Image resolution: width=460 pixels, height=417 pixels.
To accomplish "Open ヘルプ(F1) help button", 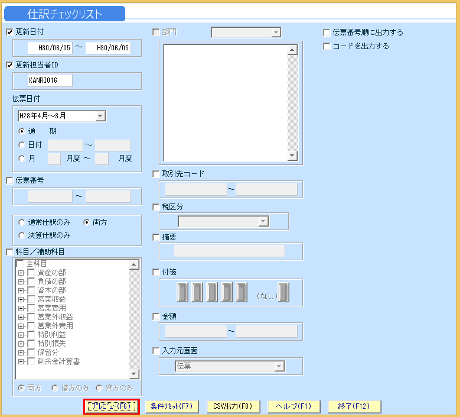I will coord(293,407).
